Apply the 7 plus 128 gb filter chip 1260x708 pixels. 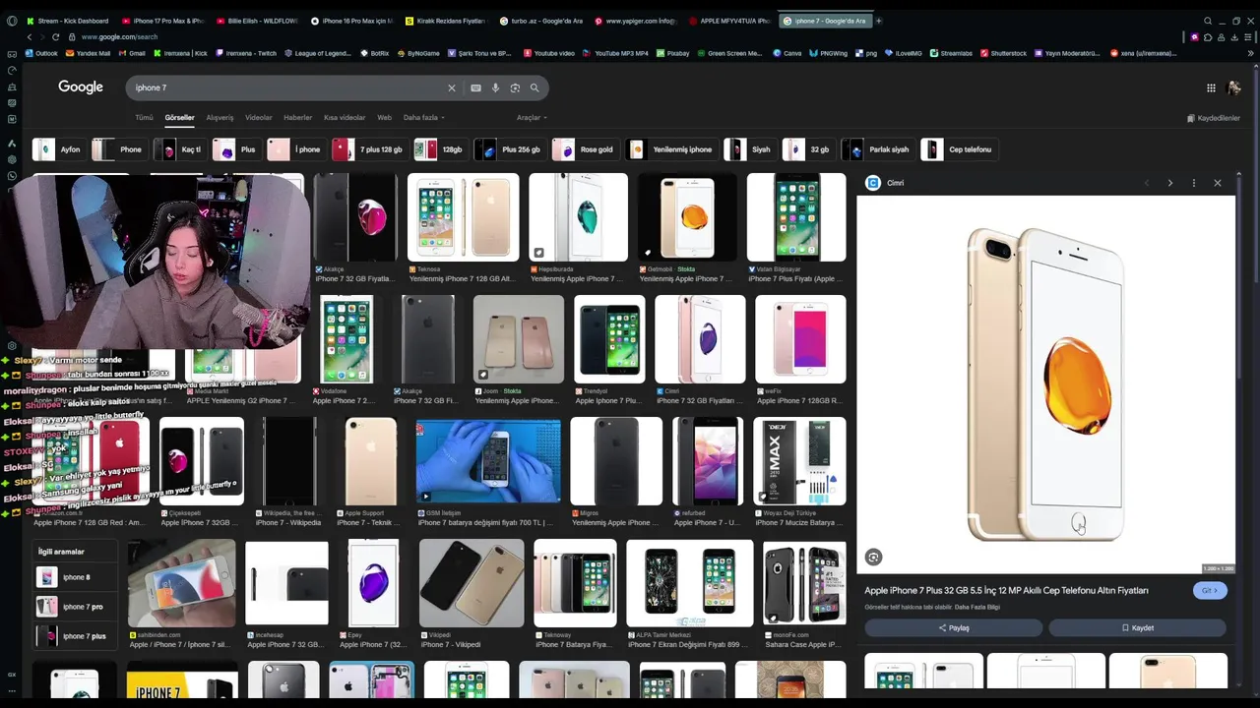(368, 149)
